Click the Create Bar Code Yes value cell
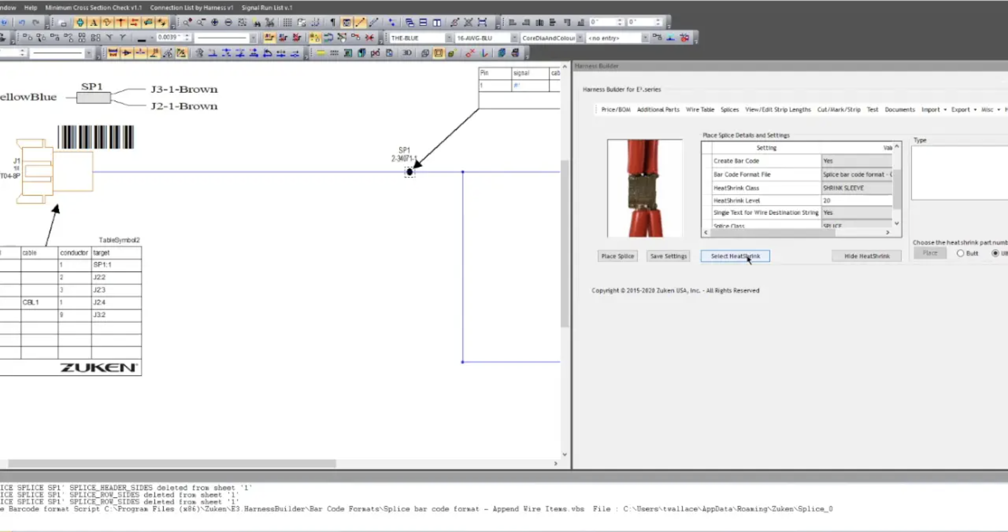 tap(856, 161)
